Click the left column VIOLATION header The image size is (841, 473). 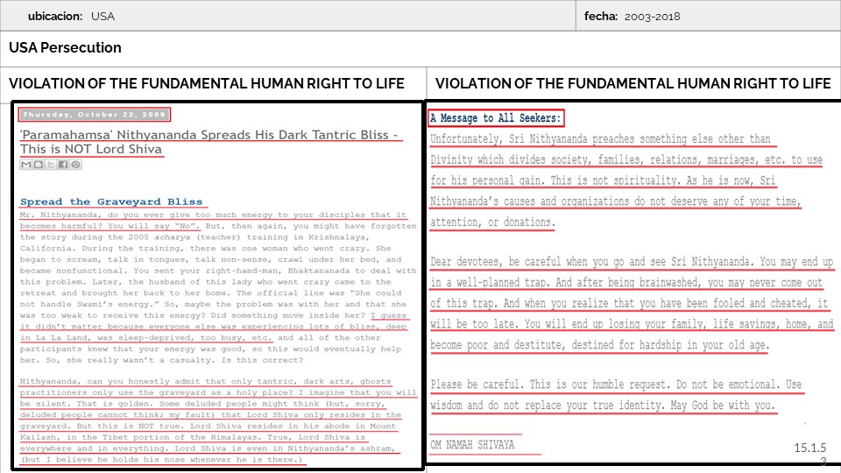[x=207, y=83]
